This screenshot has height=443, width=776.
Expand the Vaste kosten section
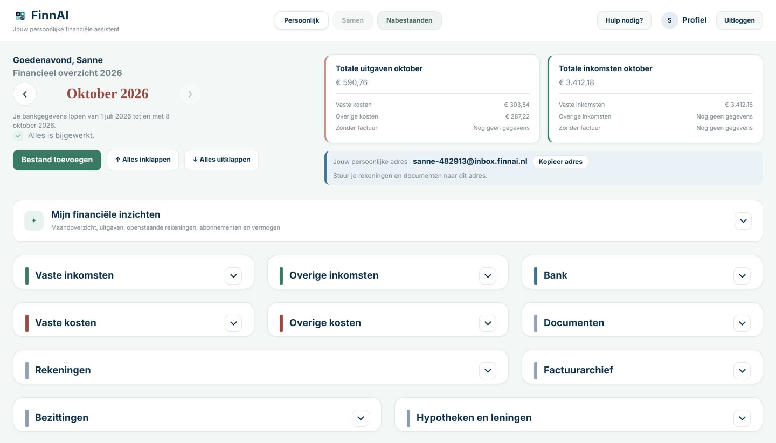(233, 323)
